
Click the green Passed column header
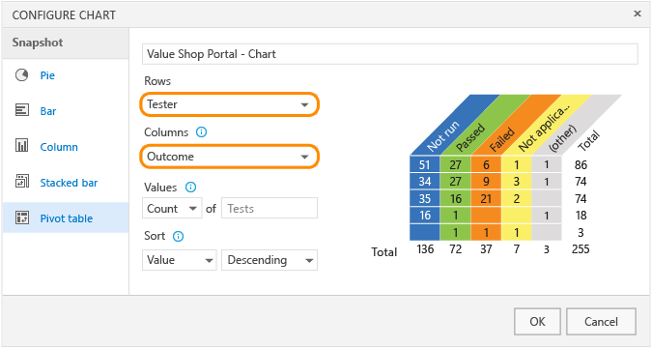point(485,125)
